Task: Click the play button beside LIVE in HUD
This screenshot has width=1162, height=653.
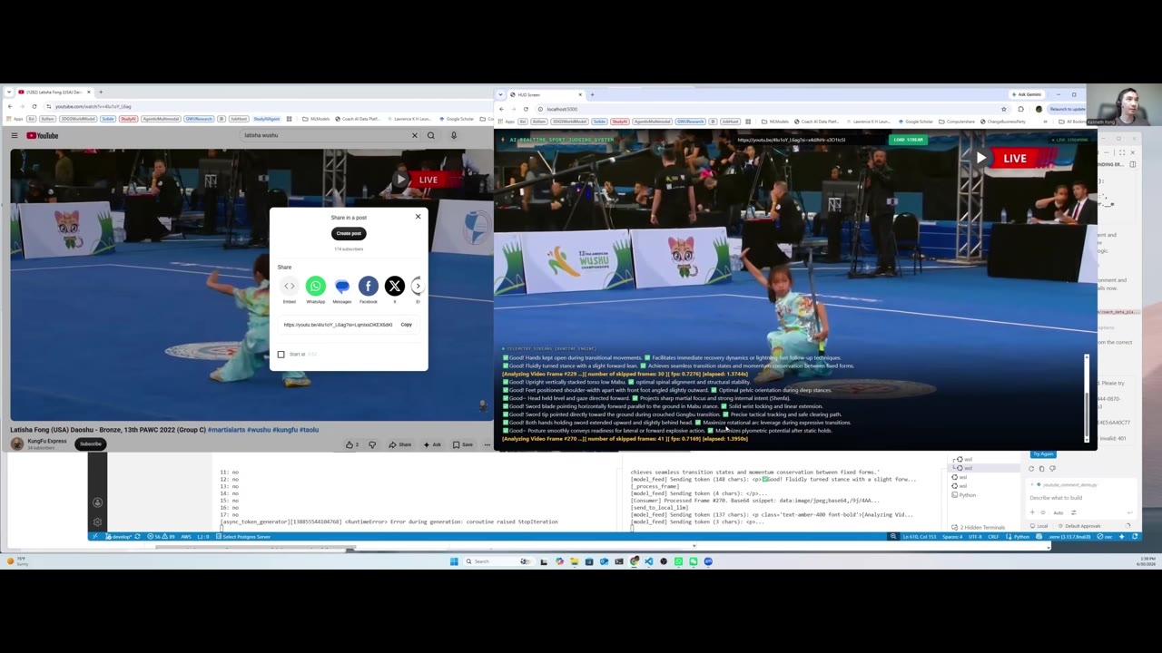Action: point(980,158)
